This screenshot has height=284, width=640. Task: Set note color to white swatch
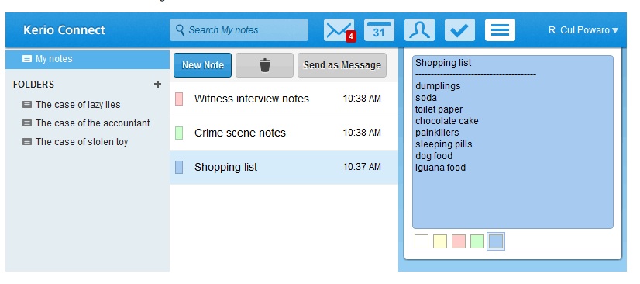(422, 241)
